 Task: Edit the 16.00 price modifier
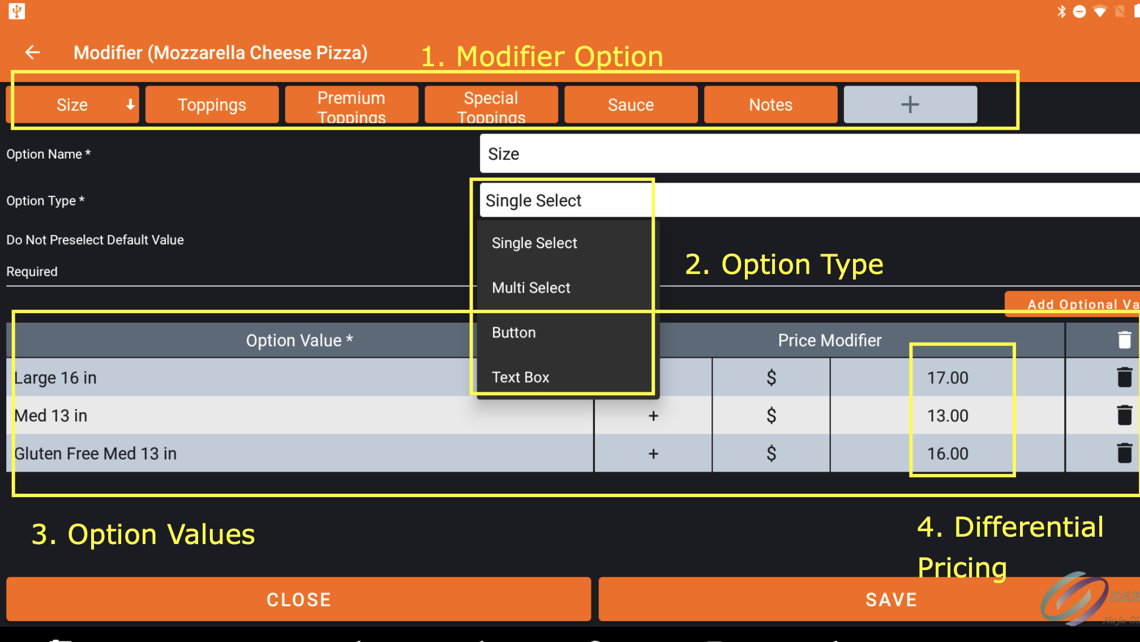948,453
